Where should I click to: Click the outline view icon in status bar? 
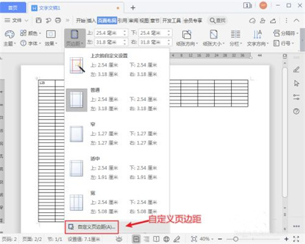coord(146,239)
